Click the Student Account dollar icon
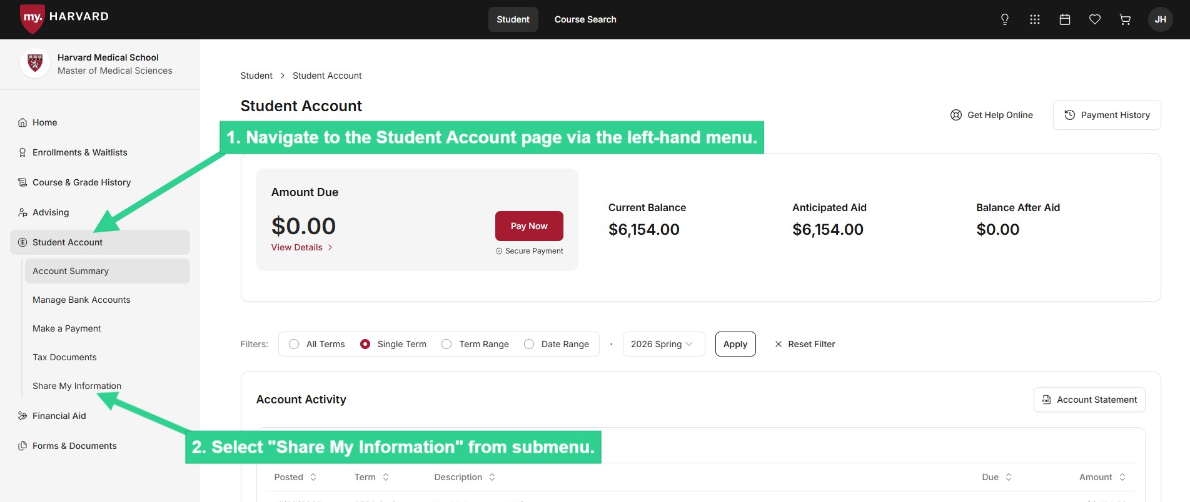This screenshot has width=1190, height=502. 23,242
